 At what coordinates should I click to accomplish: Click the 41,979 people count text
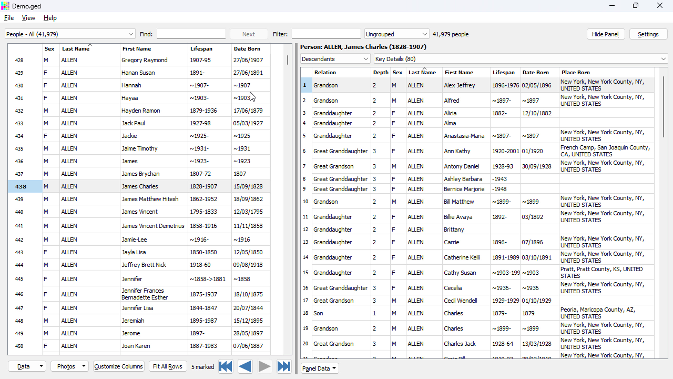click(451, 34)
